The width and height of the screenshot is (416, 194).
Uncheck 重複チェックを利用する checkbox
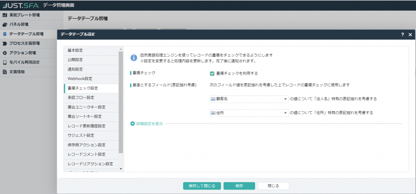(x=212, y=73)
